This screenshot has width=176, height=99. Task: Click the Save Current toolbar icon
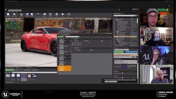click(8, 15)
